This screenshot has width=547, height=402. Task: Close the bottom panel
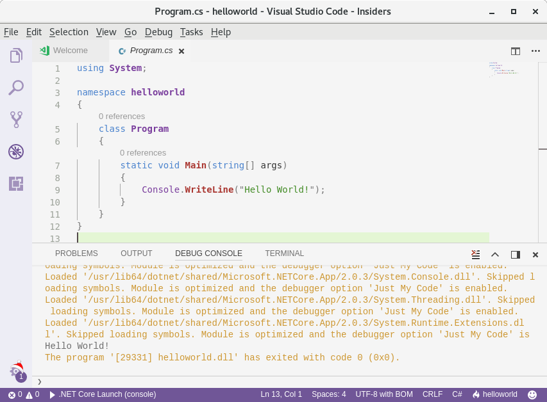coord(535,255)
